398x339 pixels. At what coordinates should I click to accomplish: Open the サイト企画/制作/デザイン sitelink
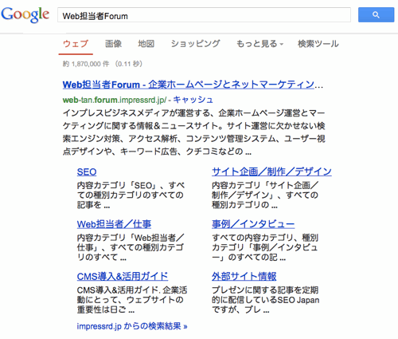click(x=271, y=171)
